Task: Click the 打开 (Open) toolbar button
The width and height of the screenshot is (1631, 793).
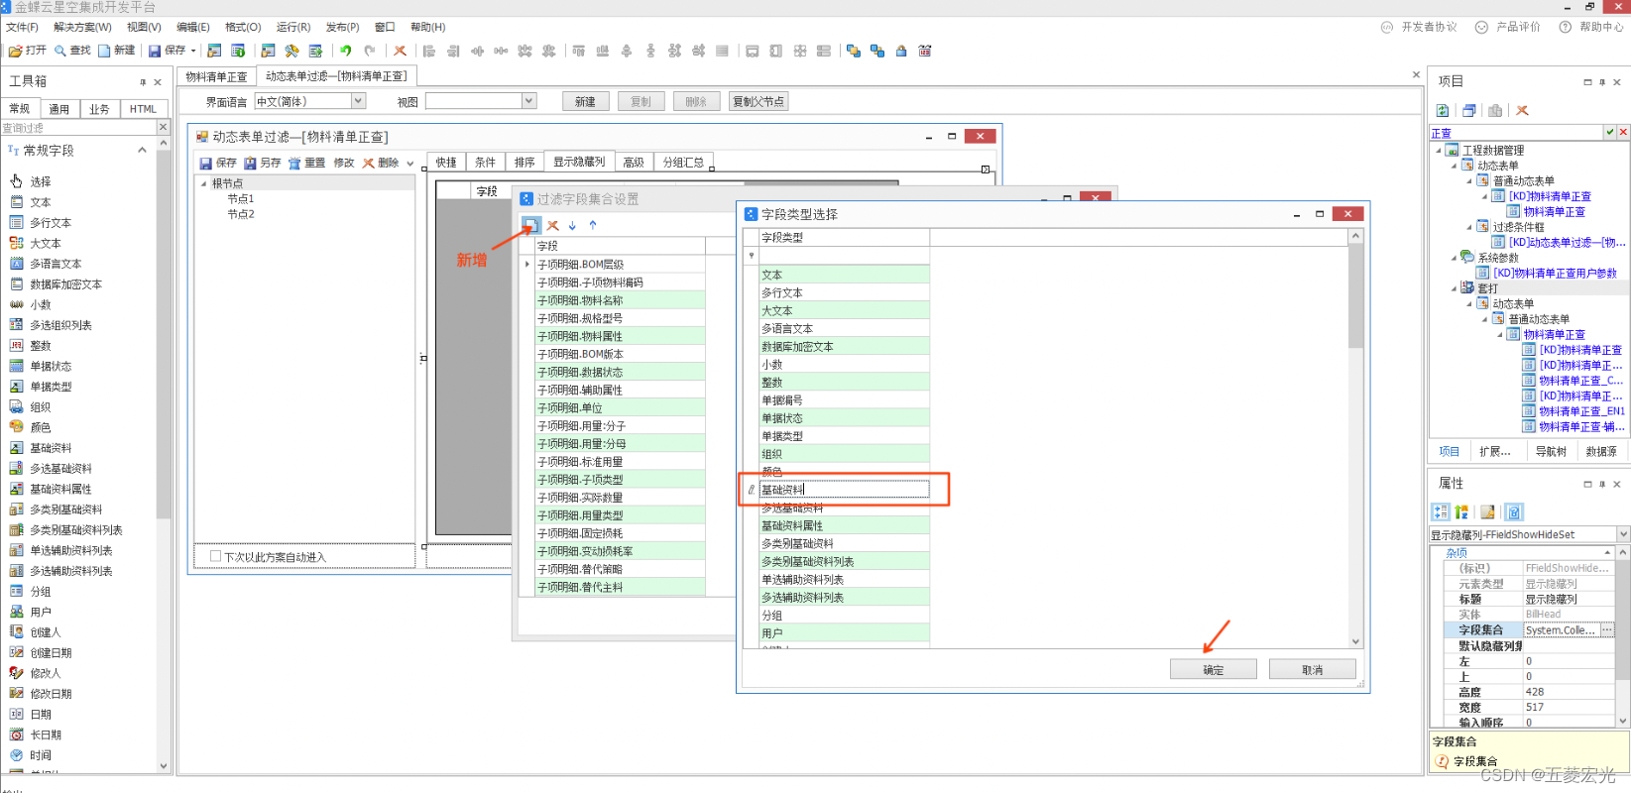Action: [27, 51]
